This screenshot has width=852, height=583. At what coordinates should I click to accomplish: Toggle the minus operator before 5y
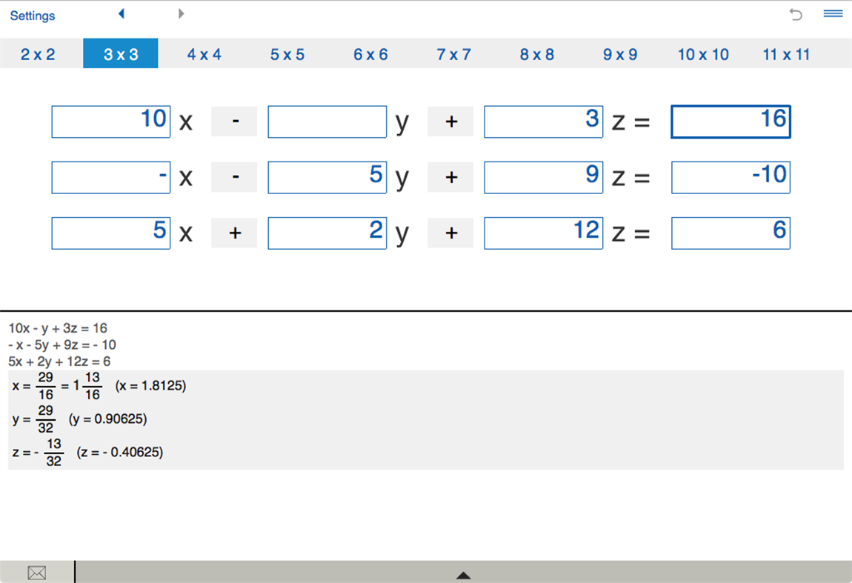[233, 176]
